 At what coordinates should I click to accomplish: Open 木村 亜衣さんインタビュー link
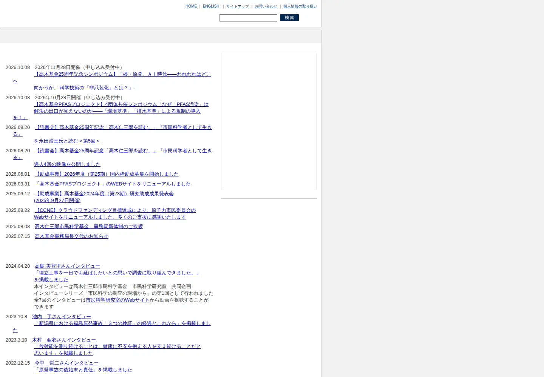point(64,340)
